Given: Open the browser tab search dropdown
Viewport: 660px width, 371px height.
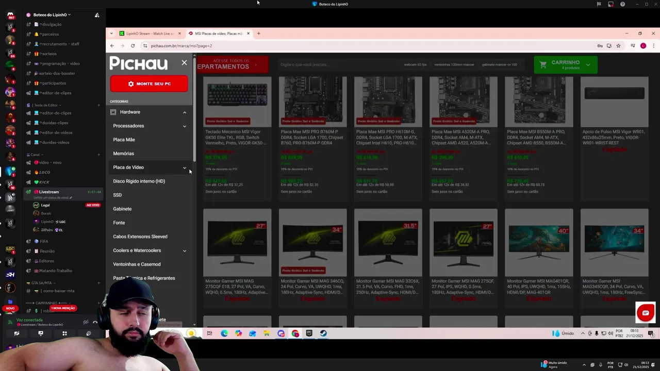Looking at the screenshot, I should pos(111,33).
